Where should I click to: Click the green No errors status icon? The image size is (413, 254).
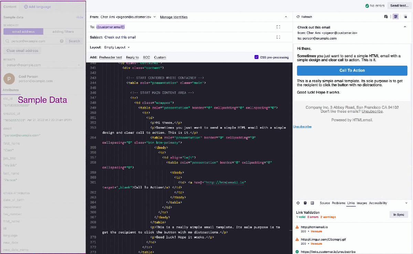[367, 6]
